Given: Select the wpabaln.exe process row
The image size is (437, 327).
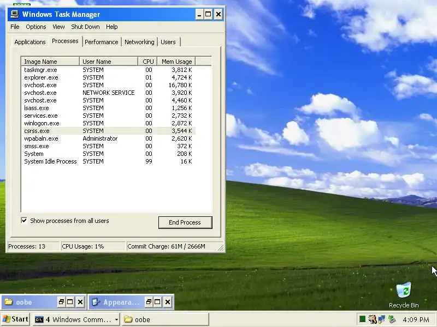Looking at the screenshot, I should click(108, 138).
